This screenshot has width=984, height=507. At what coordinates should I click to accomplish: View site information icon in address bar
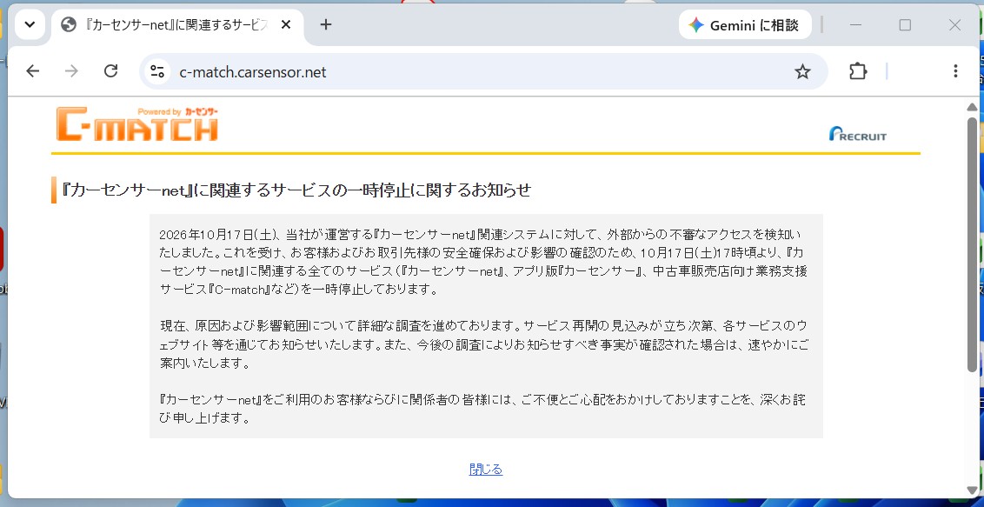pyautogui.click(x=156, y=71)
